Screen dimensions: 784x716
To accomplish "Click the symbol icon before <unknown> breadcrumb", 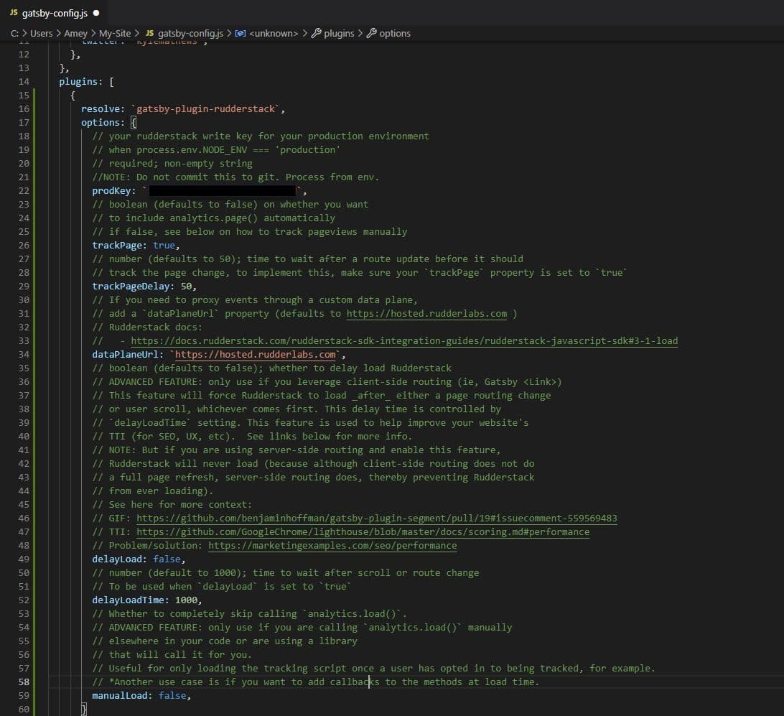I will (241, 33).
